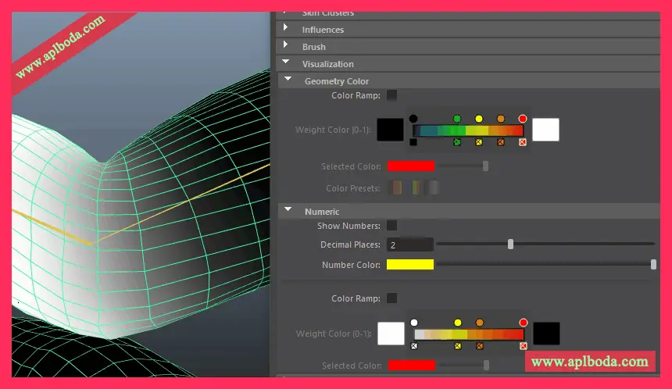Select the white circle handle on the lower ramp

(414, 323)
